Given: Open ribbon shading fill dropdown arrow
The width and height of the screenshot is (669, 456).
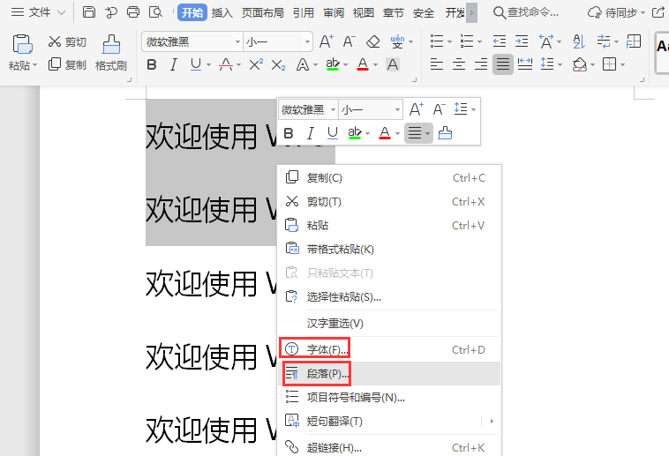Looking at the screenshot, I should (x=592, y=65).
